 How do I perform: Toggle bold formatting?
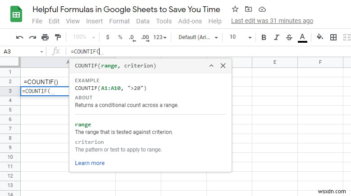point(264,37)
